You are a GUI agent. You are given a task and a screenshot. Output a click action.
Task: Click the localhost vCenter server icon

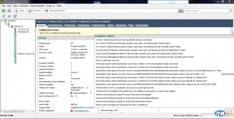(x=6, y=21)
